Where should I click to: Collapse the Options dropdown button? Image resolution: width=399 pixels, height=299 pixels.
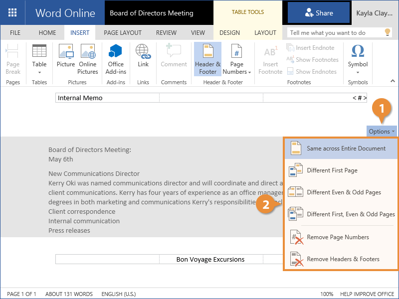point(382,132)
